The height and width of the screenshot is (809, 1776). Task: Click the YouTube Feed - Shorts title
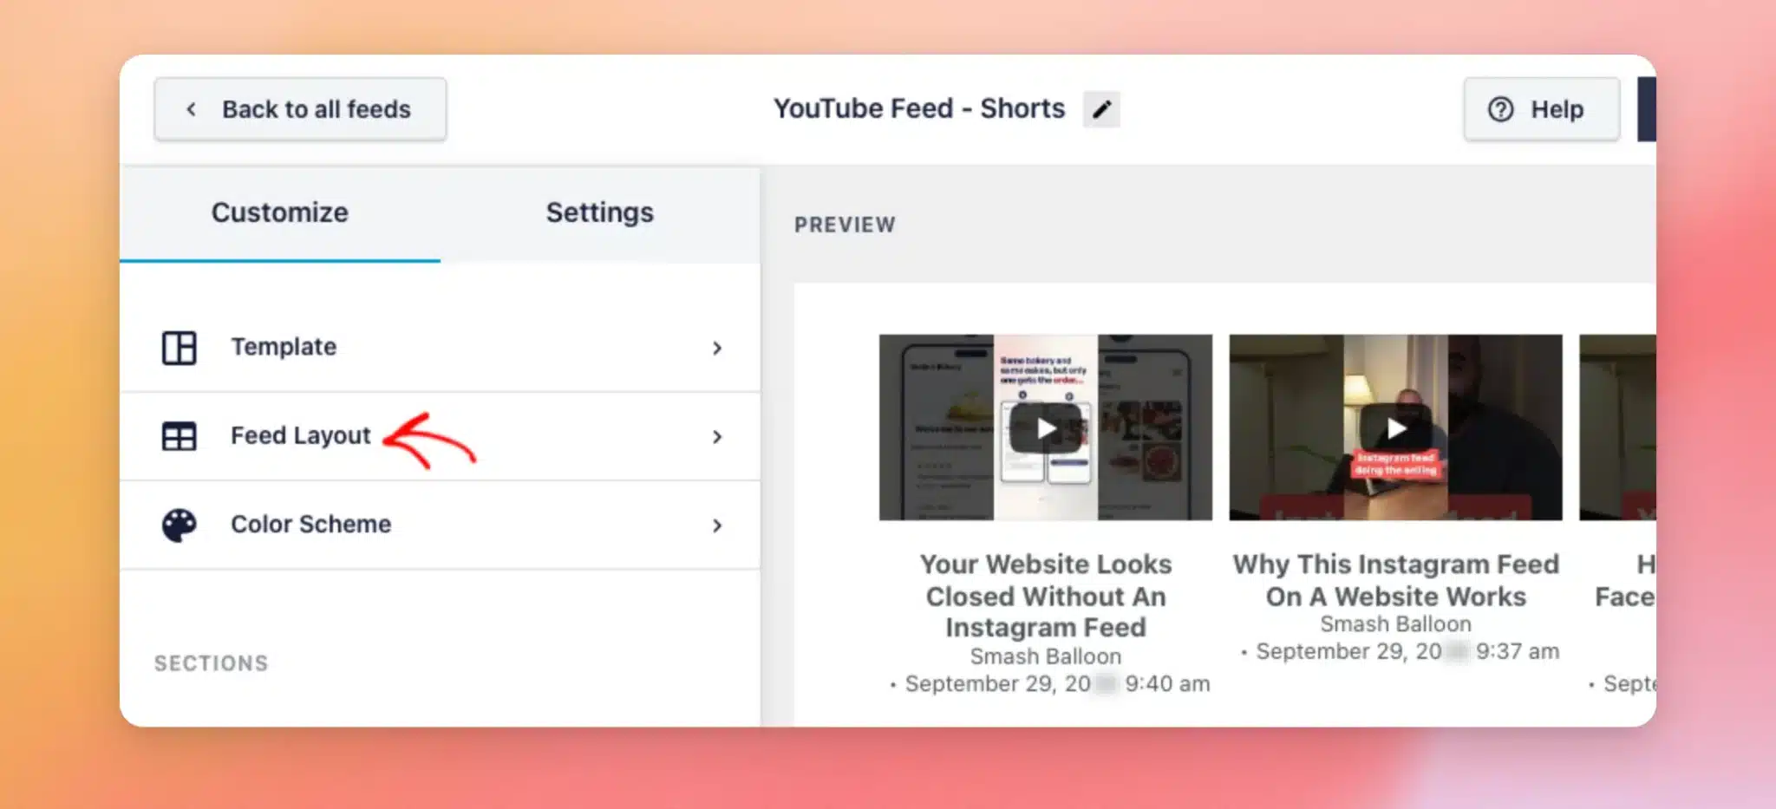click(918, 108)
